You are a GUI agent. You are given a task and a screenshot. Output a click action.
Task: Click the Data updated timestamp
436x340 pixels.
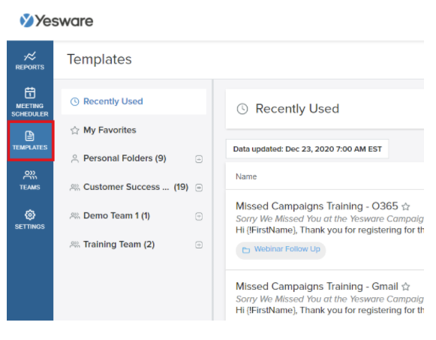pos(307,149)
